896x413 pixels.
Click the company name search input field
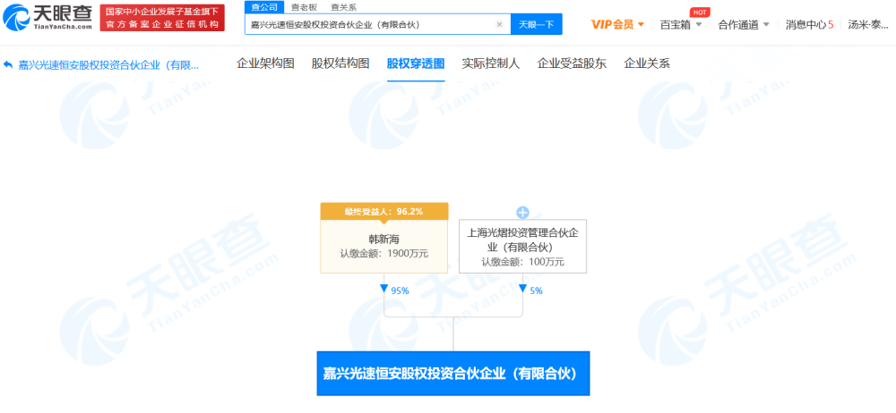372,24
